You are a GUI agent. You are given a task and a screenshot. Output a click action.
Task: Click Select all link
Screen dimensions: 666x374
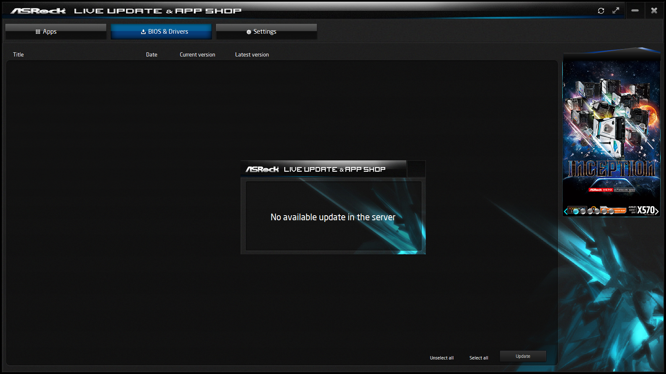(479, 358)
